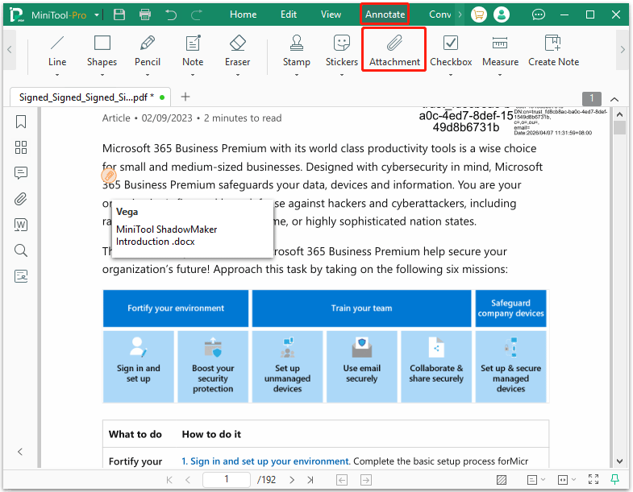Expand the Stickers dropdown arrow
The width and height of the screenshot is (633, 492).
[x=342, y=75]
